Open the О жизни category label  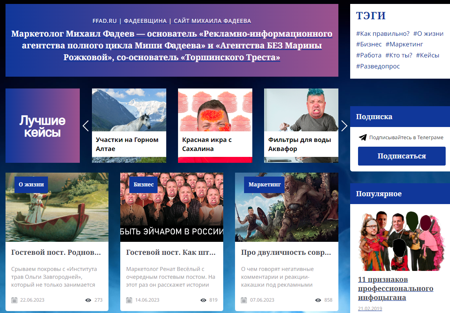coord(31,184)
